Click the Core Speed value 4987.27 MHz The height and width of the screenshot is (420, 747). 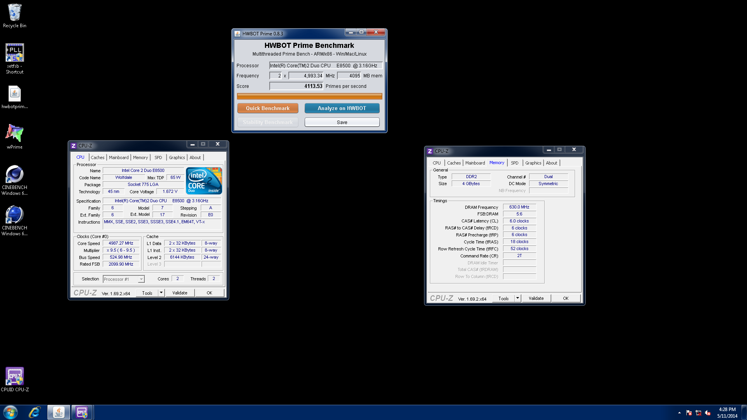(121, 243)
